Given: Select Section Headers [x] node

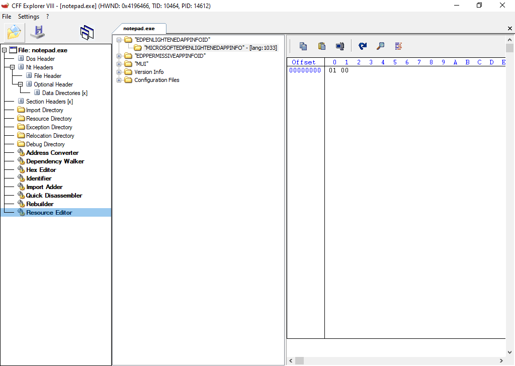Looking at the screenshot, I should pyautogui.click(x=50, y=102).
